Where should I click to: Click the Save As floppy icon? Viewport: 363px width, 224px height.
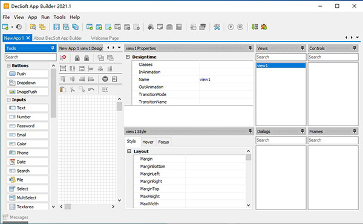coord(66,27)
